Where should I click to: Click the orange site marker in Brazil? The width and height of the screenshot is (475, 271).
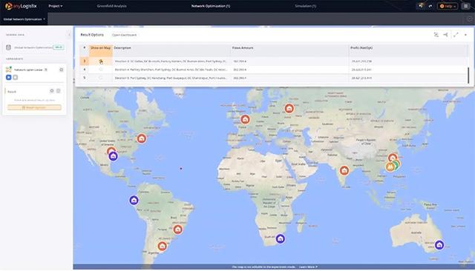178,230
